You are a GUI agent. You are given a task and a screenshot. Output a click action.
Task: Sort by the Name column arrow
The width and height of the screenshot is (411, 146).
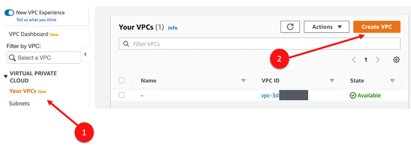click(x=243, y=81)
